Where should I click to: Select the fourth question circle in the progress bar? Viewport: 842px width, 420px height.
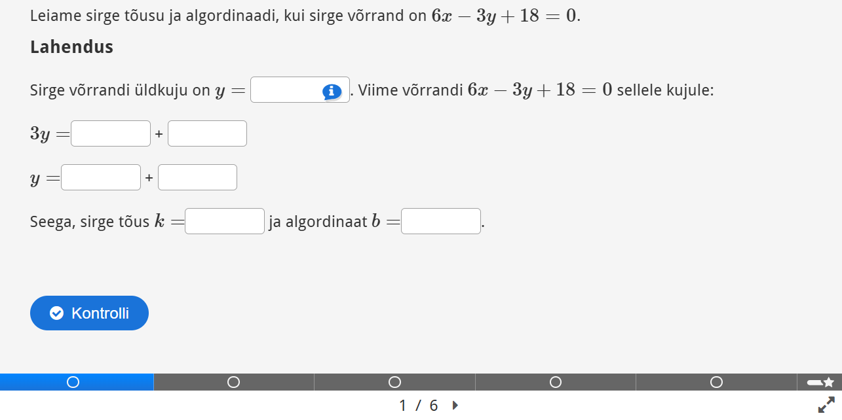click(556, 382)
